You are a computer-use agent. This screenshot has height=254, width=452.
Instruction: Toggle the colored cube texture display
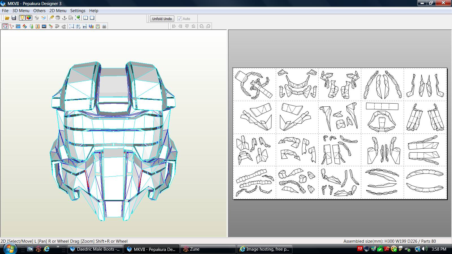click(29, 18)
